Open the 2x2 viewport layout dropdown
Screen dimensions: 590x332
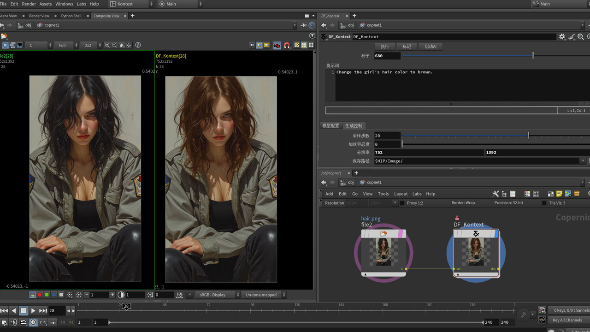(x=91, y=45)
